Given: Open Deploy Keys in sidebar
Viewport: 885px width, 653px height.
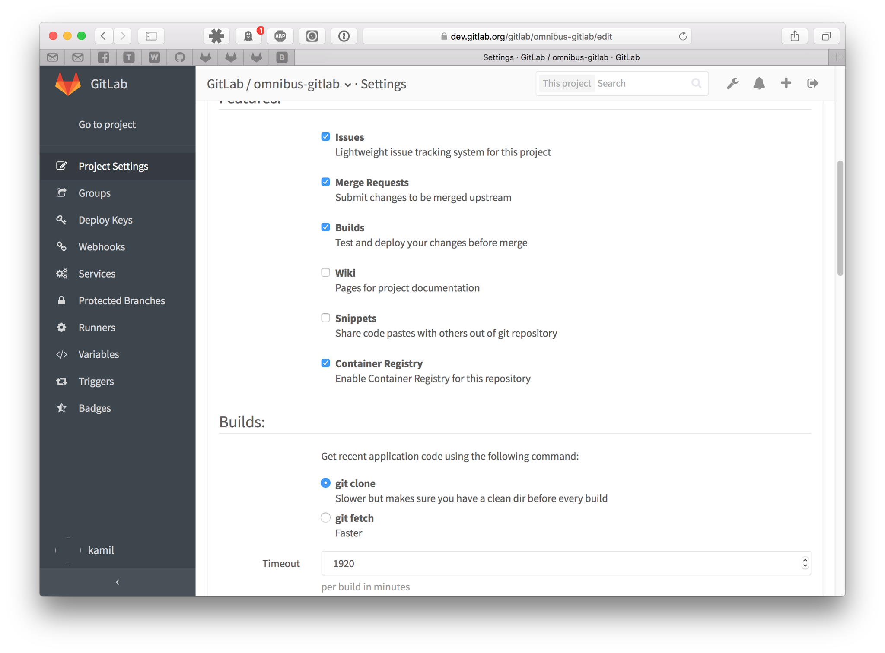Looking at the screenshot, I should pyautogui.click(x=118, y=220).
